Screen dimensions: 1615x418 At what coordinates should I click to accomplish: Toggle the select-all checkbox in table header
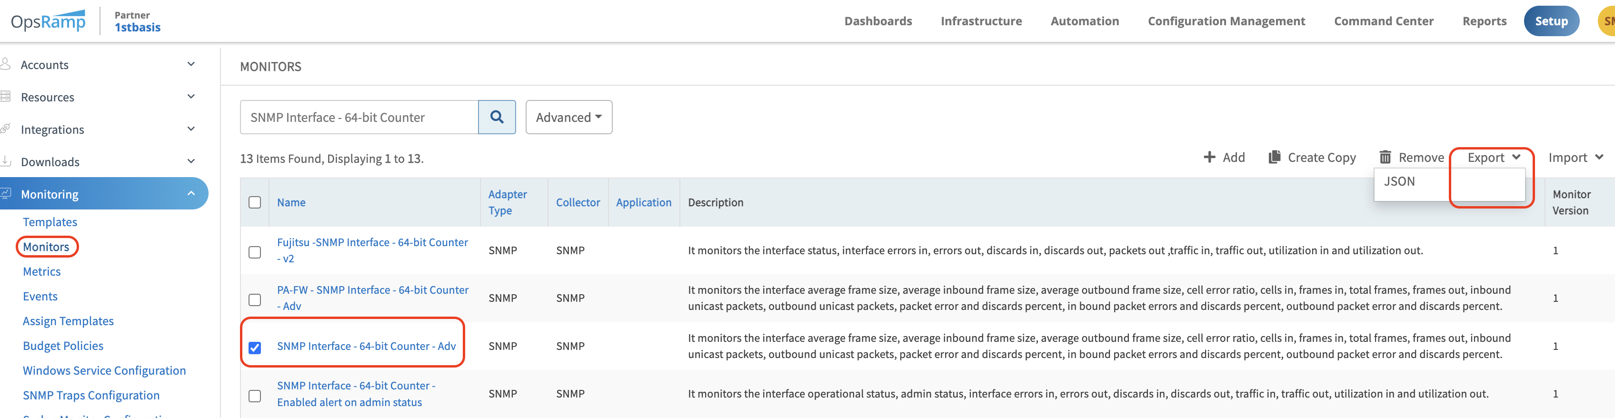coord(255,202)
